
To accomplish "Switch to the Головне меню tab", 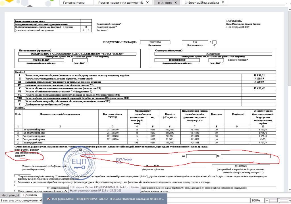I will pyautogui.click(x=74, y=3).
